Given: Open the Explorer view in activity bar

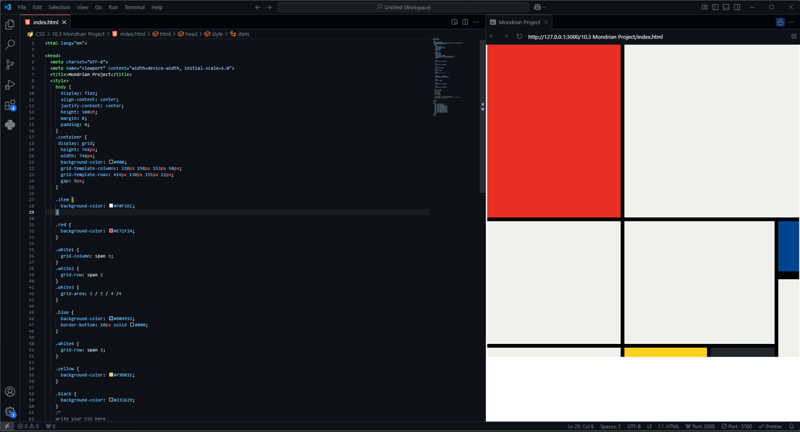Looking at the screenshot, I should 10,25.
